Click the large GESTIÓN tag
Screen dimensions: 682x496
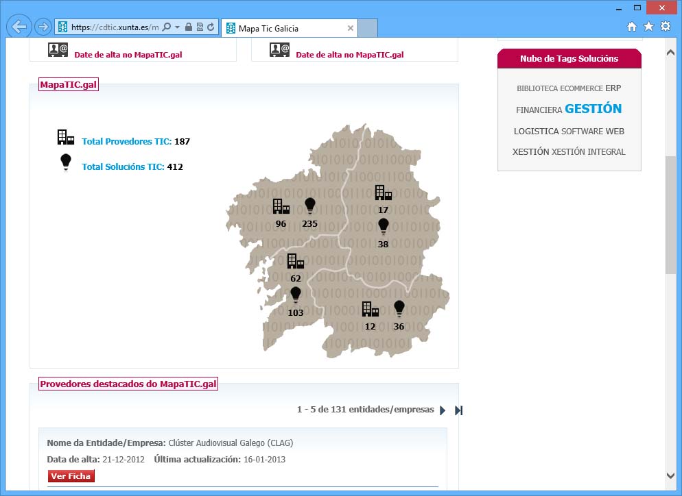pos(593,108)
